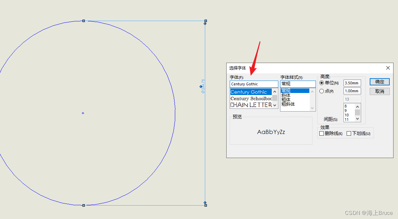The height and width of the screenshot is (219, 398).
Task: Click the 3.50mm height input field
Action: tap(352, 83)
